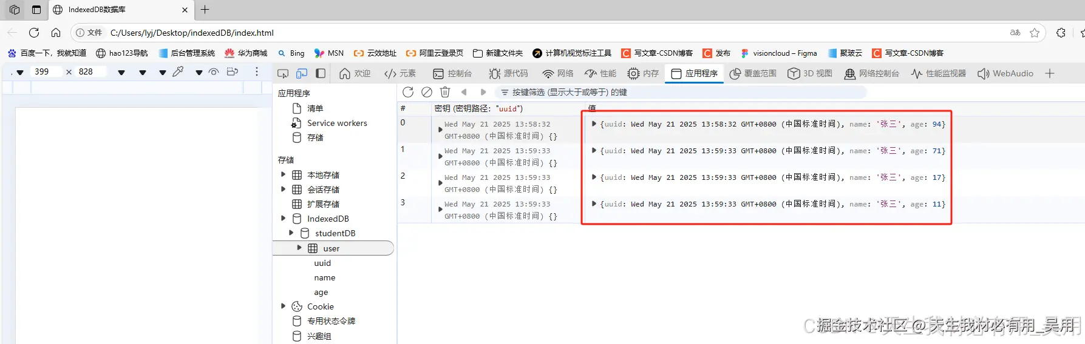Select the name index

point(325,277)
